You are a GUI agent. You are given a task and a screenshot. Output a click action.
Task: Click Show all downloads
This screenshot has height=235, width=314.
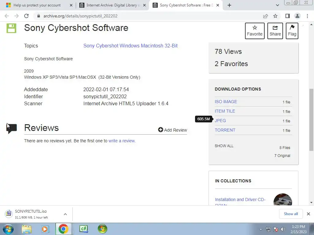click(x=291, y=214)
